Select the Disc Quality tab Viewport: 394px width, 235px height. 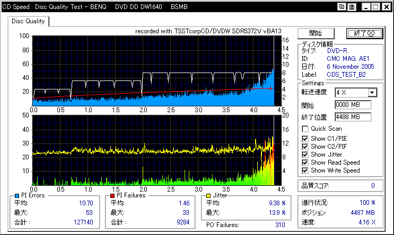click(28, 21)
